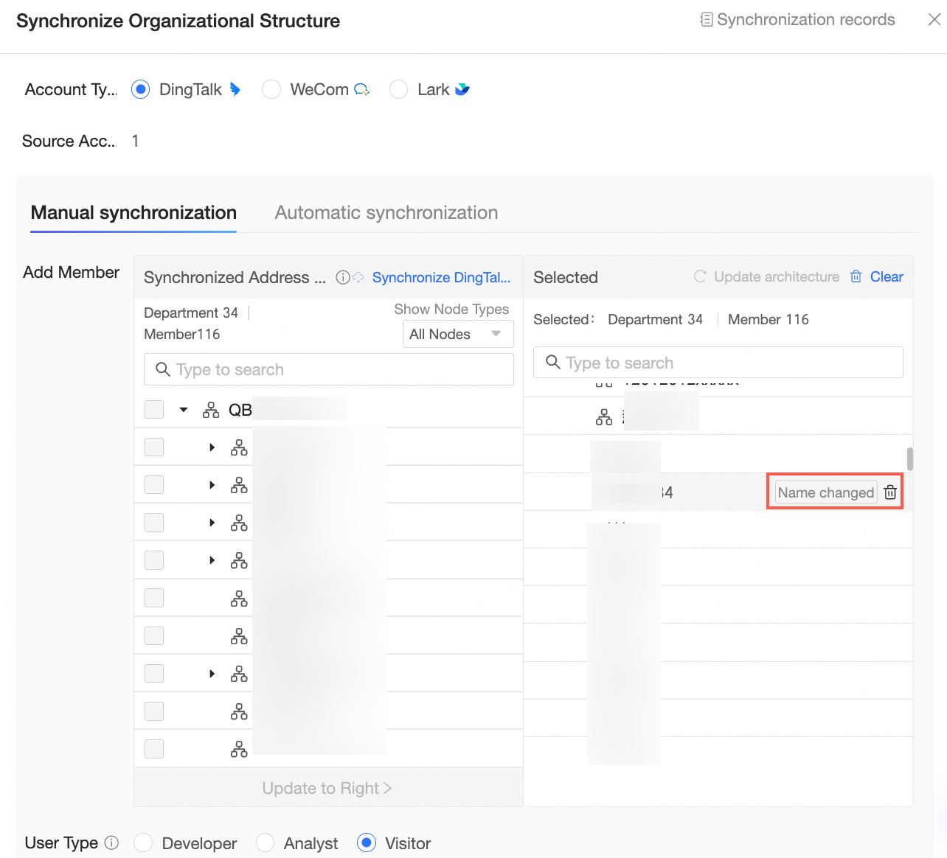Open the Manual synchronization tab
Image resolution: width=947 pixels, height=858 pixels.
click(133, 212)
